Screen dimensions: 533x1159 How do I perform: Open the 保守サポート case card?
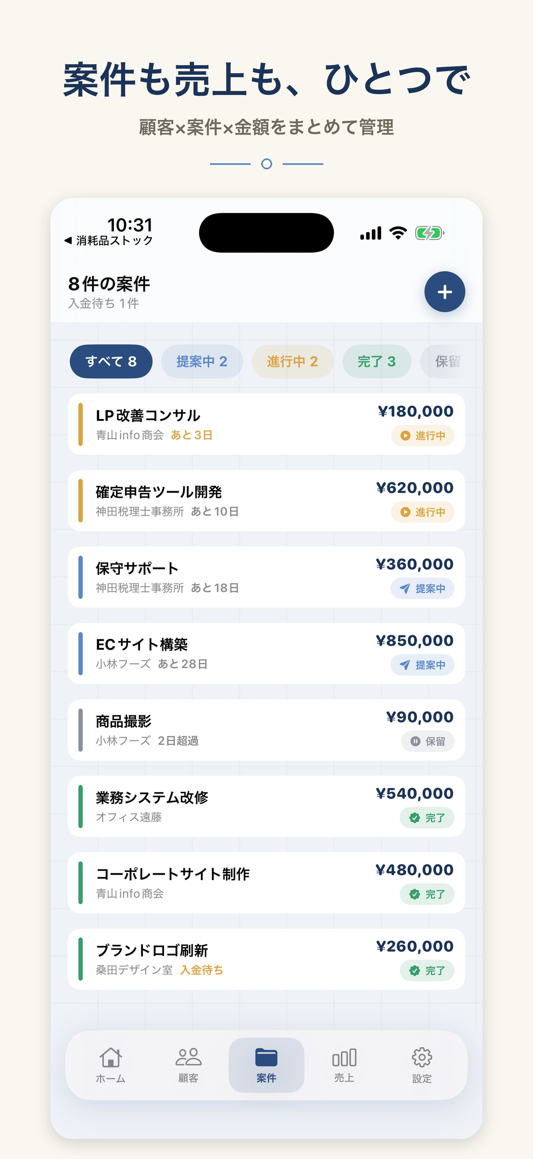point(266,577)
